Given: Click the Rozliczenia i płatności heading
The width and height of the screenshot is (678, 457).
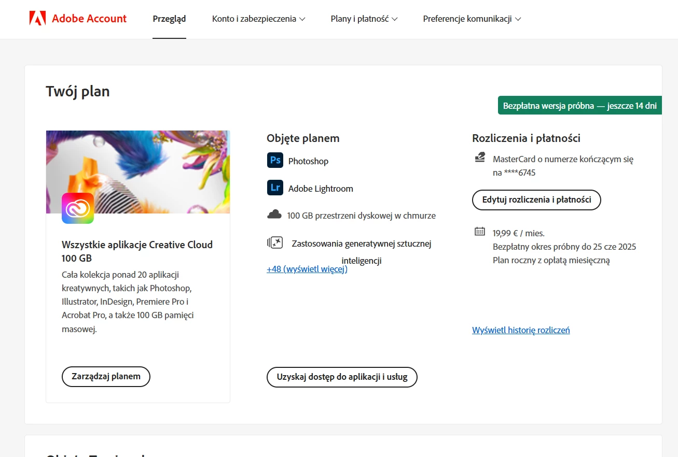Looking at the screenshot, I should (x=526, y=138).
